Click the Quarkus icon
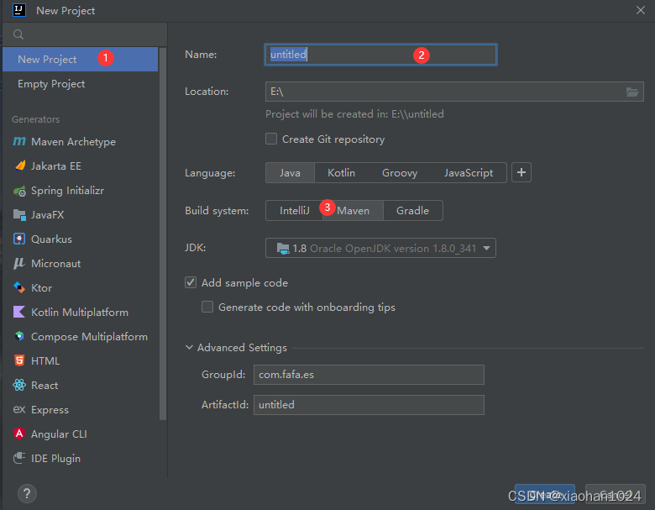655x510 pixels. [x=19, y=239]
